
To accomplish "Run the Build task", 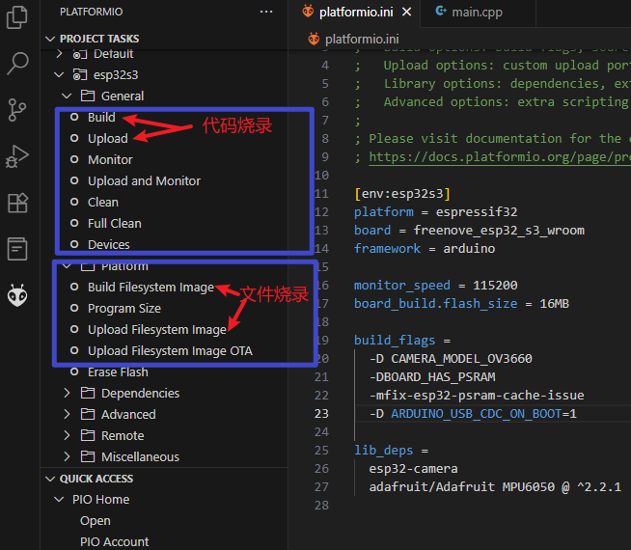I will (101, 117).
